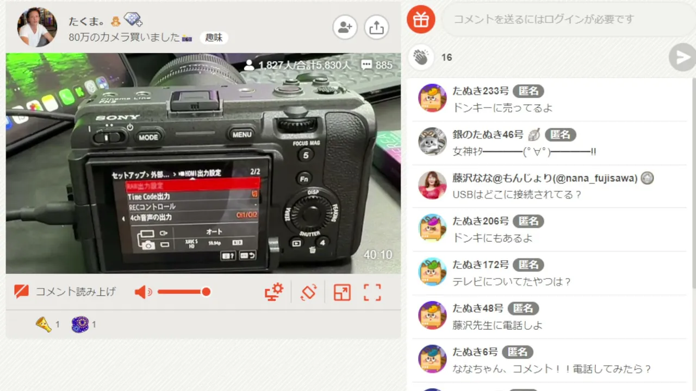Click 匿名 badge beside たぬき48号
Screen dimensions: 696x391
[x=523, y=308]
